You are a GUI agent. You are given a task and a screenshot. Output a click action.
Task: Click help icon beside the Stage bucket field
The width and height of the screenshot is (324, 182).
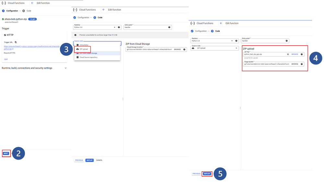(x=302, y=64)
